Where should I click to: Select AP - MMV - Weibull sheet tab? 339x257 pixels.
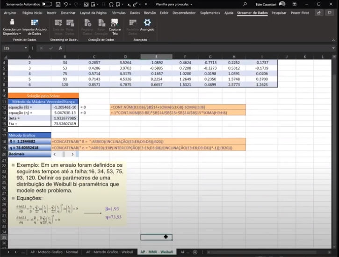coord(157,252)
